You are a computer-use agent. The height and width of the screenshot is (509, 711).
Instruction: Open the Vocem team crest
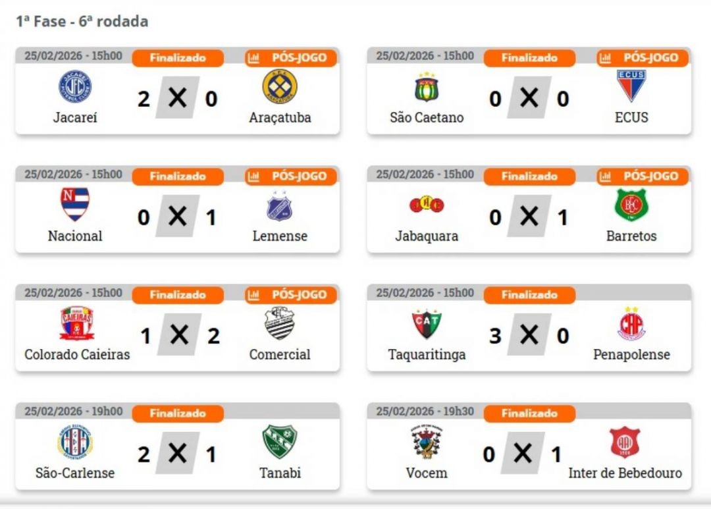(x=427, y=442)
